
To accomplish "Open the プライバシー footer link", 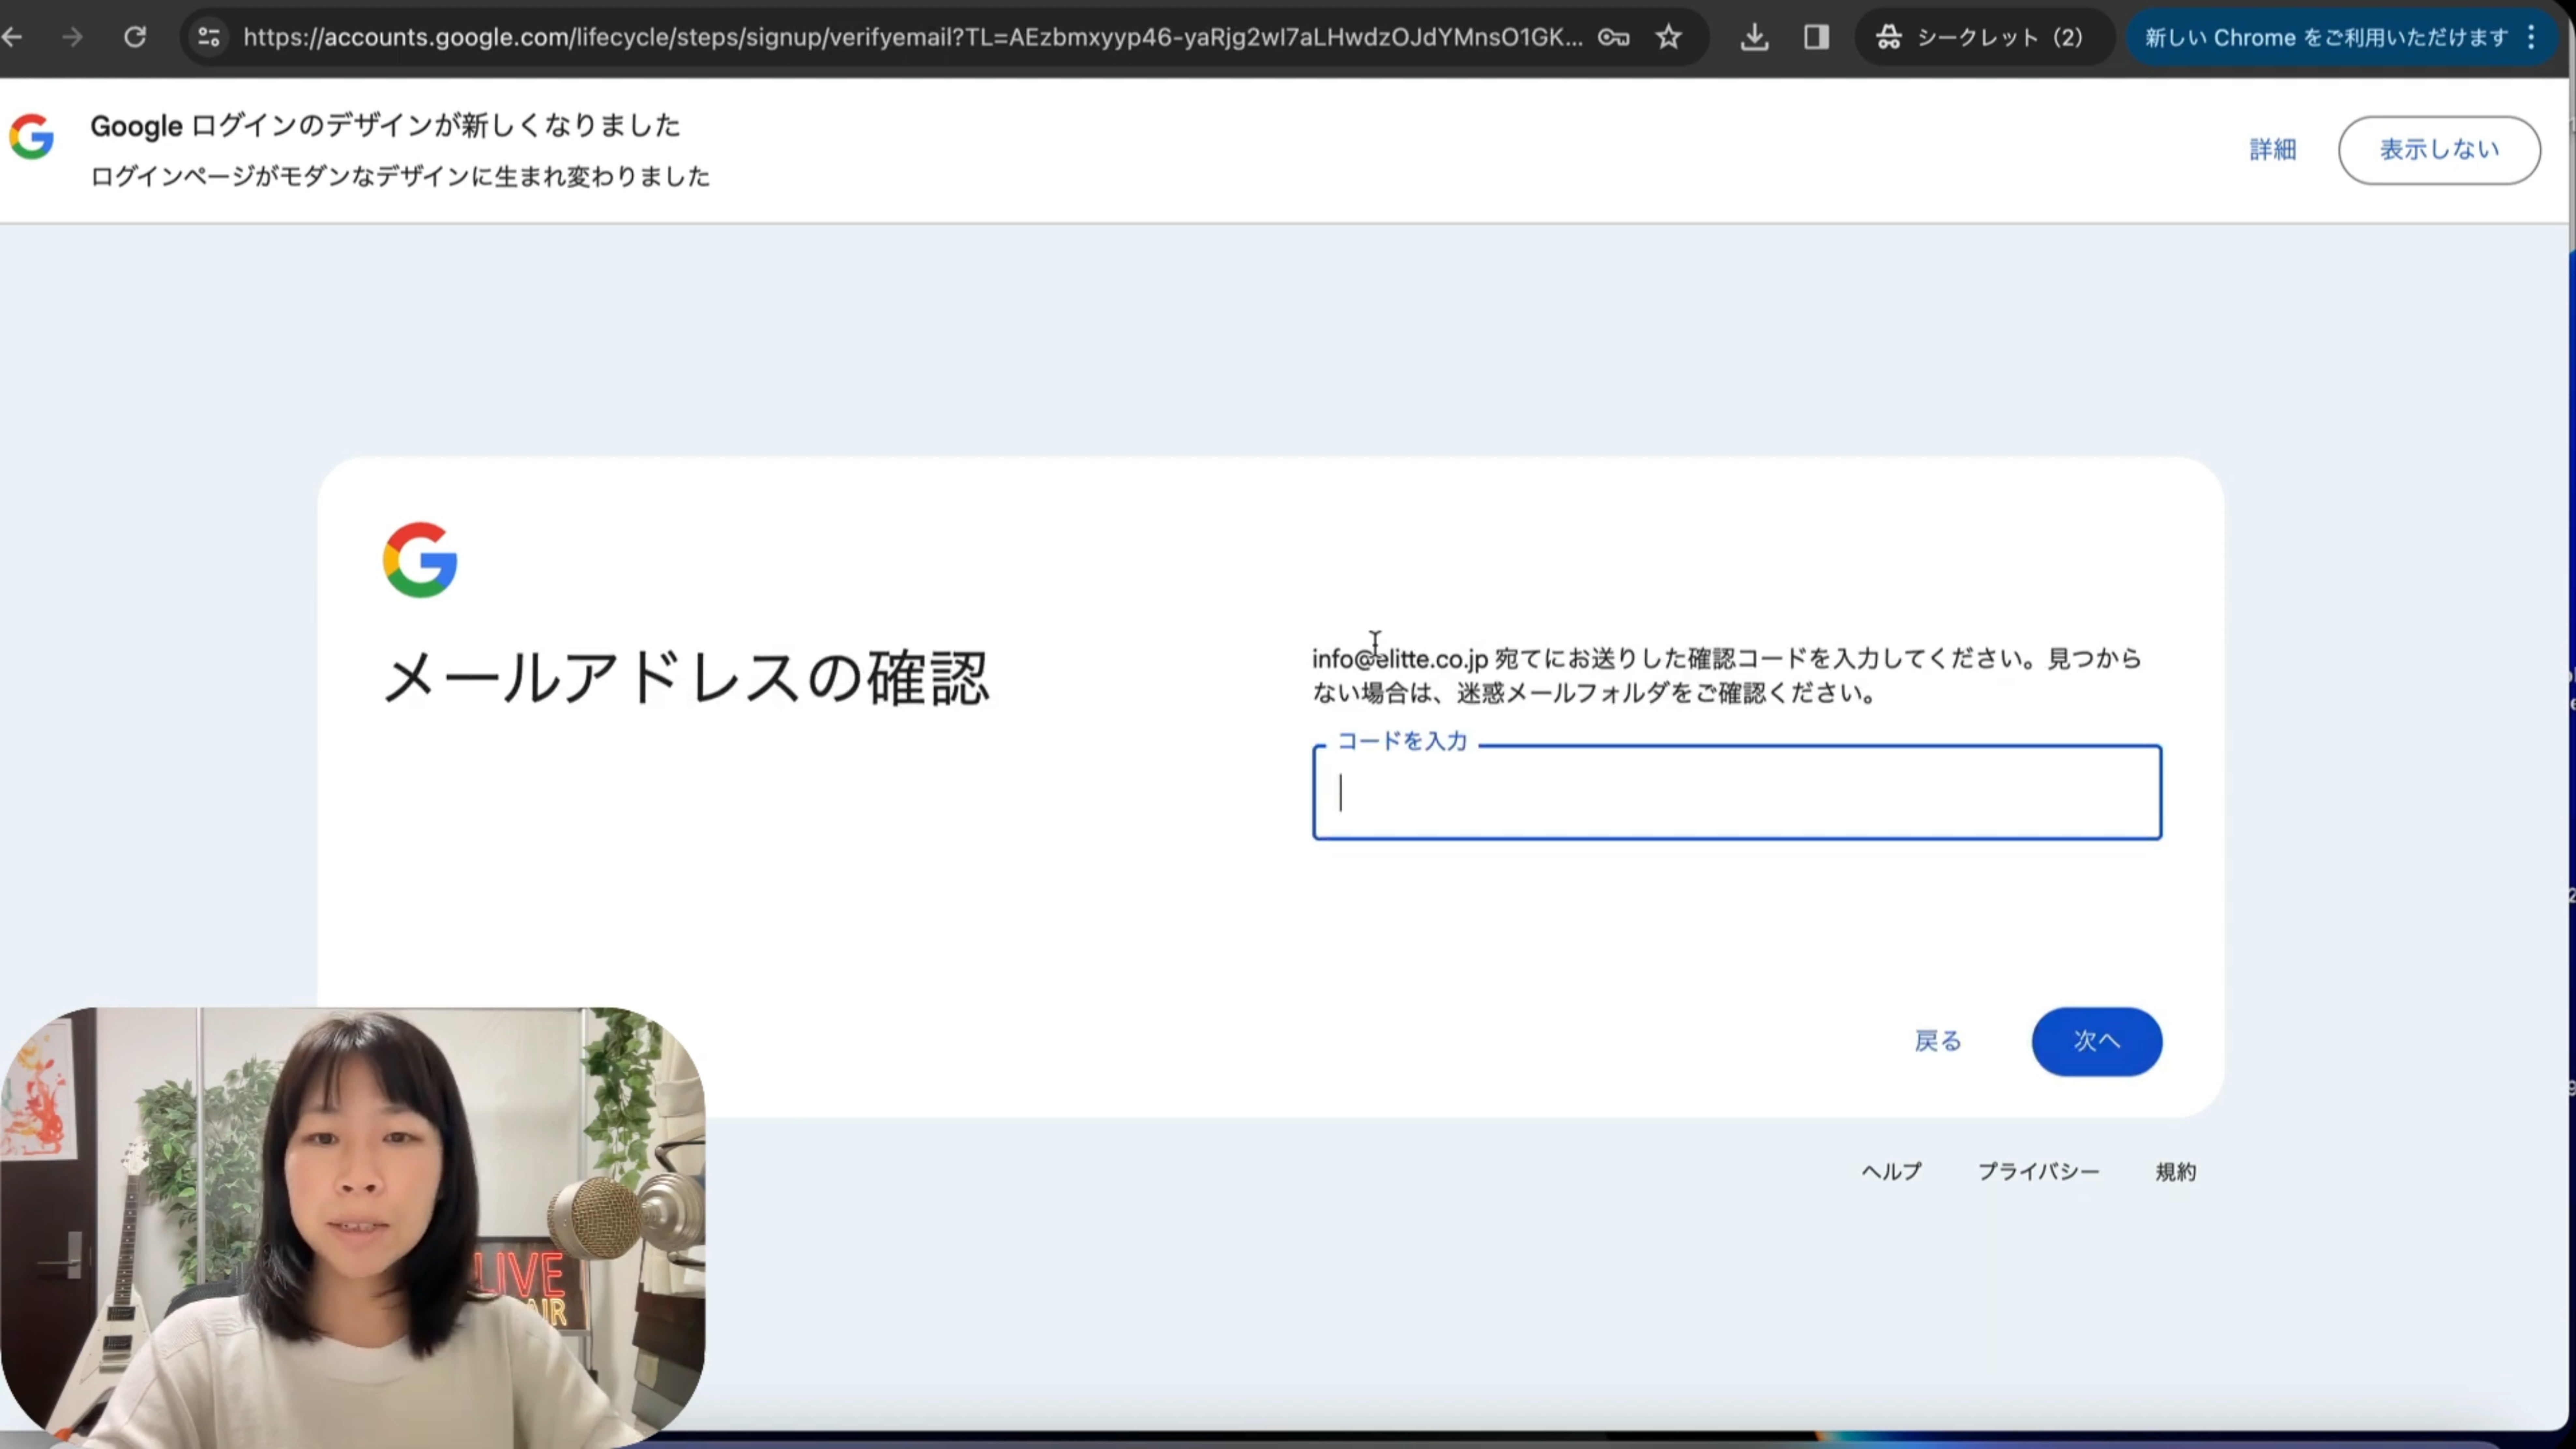I will pos(2038,1171).
